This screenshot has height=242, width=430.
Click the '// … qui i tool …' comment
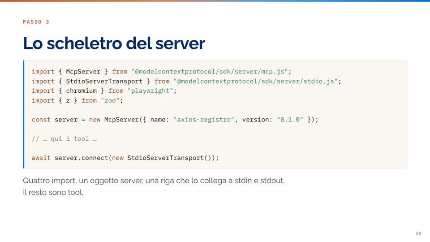click(x=64, y=139)
